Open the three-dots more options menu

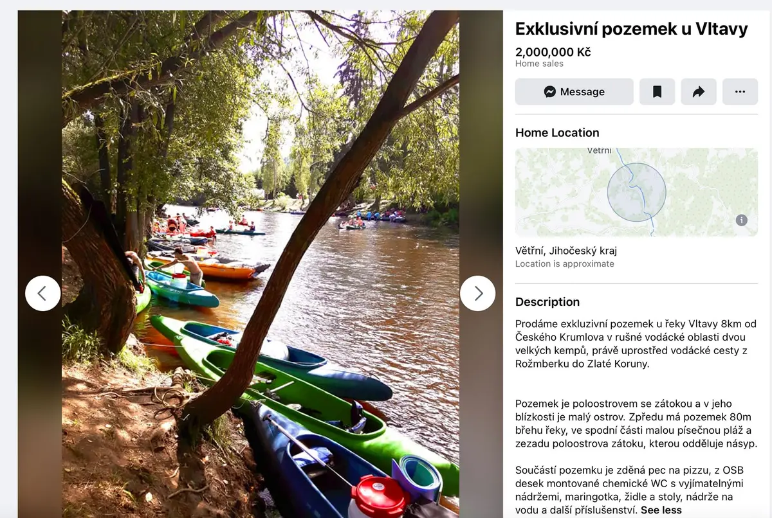[x=740, y=92]
